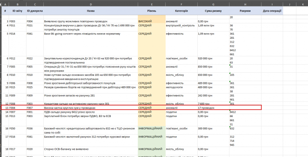Viewport: 308px width, 157px height.
Task: Select source ID cell 'F021'
Action: pos(35,28)
